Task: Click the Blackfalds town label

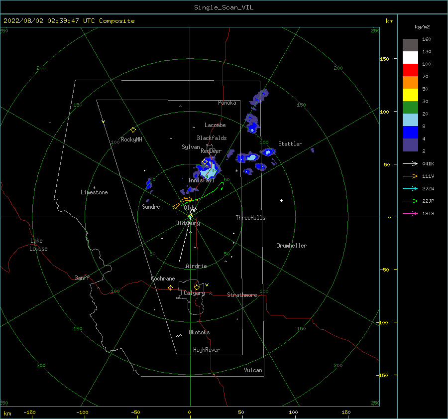Action: (x=212, y=138)
